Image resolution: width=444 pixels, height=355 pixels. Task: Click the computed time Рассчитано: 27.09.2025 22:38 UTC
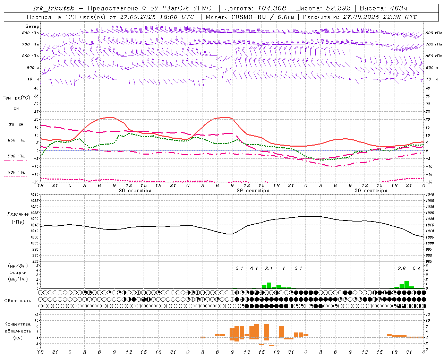(x=360, y=17)
